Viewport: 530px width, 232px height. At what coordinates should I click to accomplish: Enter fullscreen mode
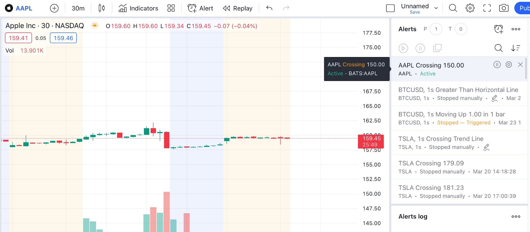(487, 8)
